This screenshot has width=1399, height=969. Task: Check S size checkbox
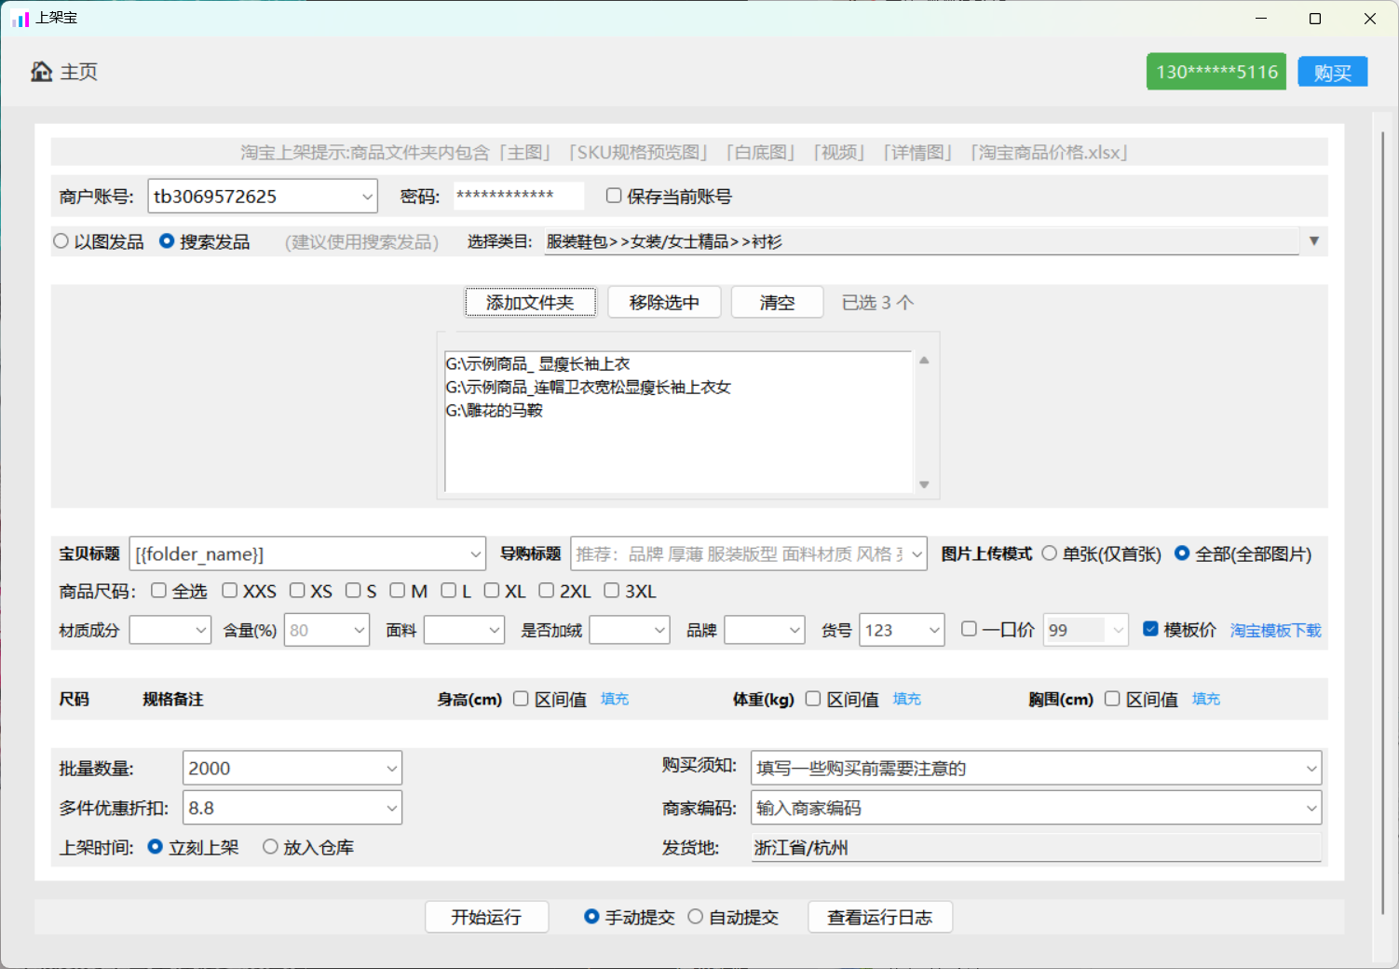353,591
